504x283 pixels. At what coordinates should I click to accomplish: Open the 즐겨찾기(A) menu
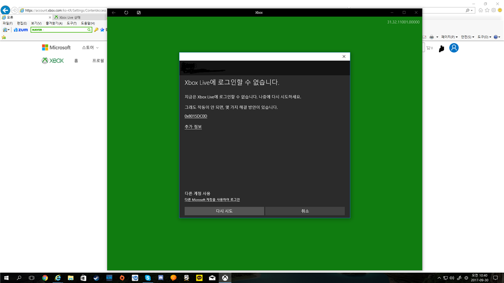[x=54, y=24]
